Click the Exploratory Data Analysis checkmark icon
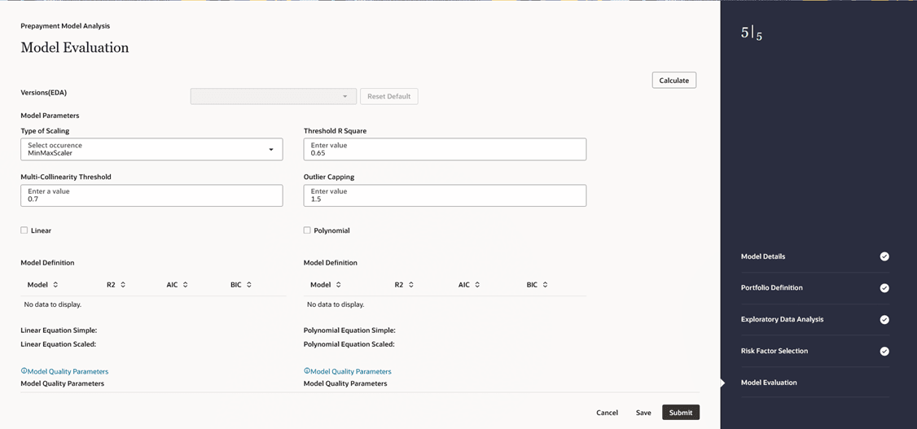Image resolution: width=917 pixels, height=429 pixels. point(884,320)
